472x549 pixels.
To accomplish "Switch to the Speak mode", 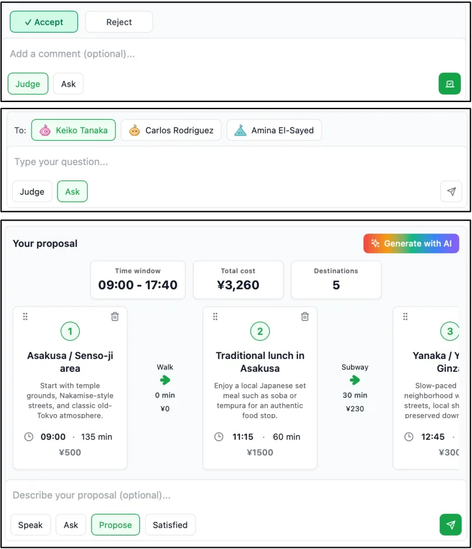I will point(31,525).
